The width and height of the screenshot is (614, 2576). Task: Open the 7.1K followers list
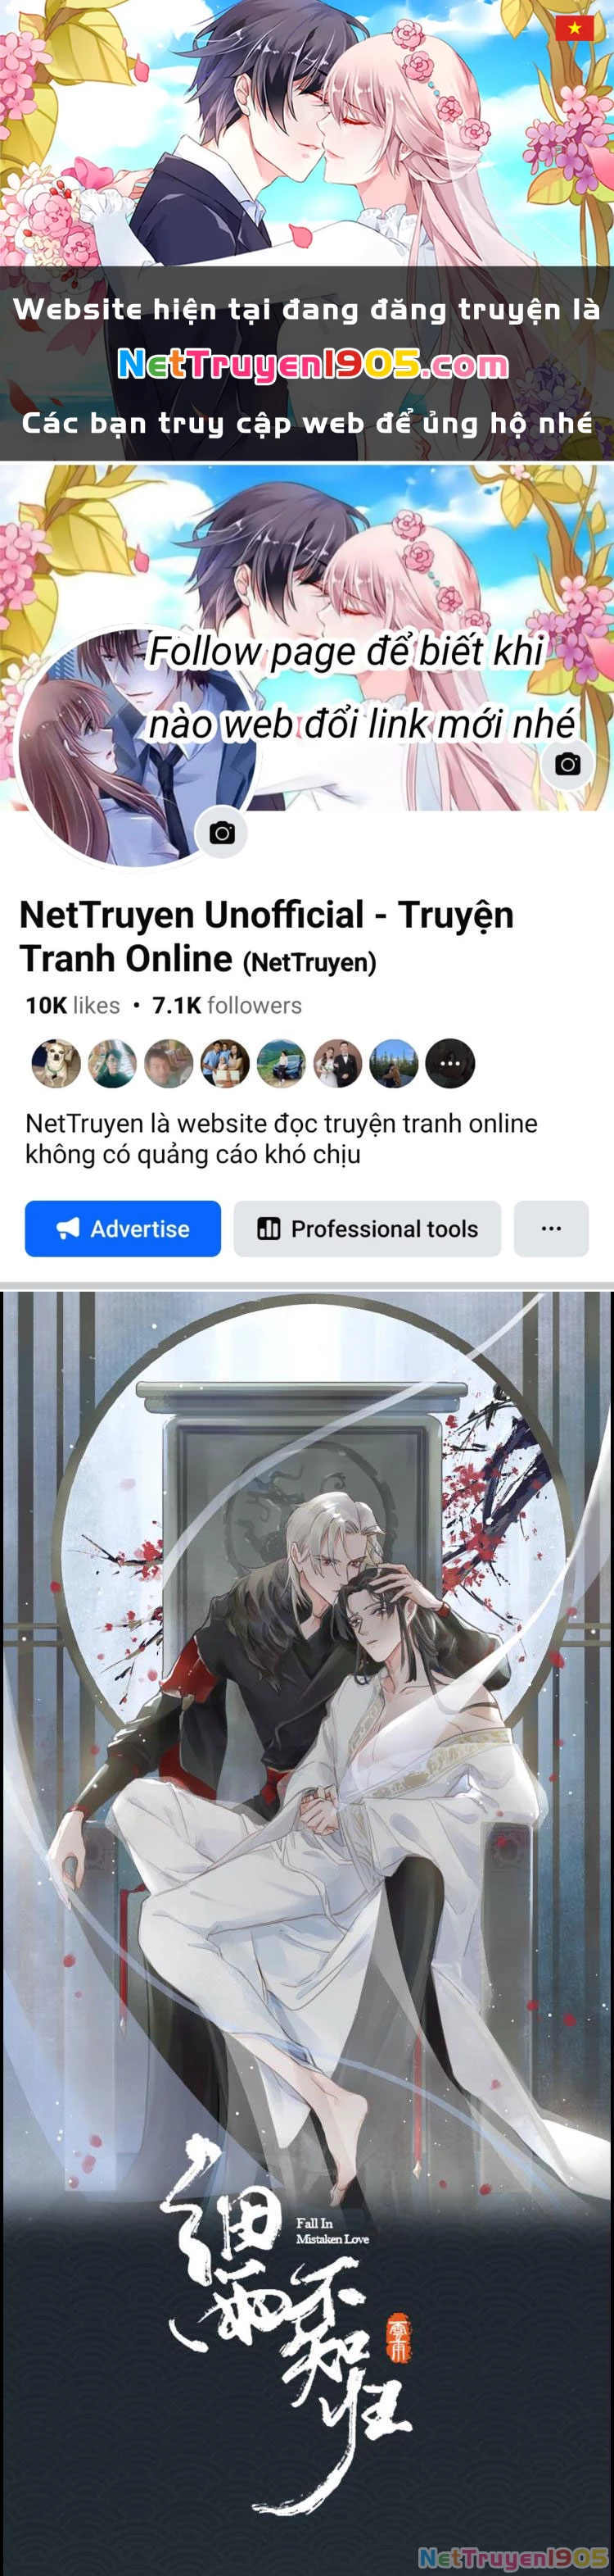point(227,1005)
